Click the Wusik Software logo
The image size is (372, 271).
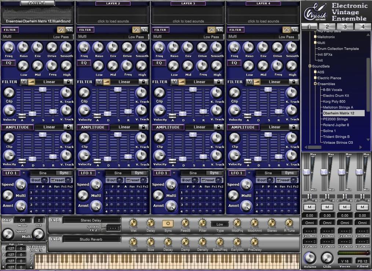pyautogui.click(x=316, y=12)
